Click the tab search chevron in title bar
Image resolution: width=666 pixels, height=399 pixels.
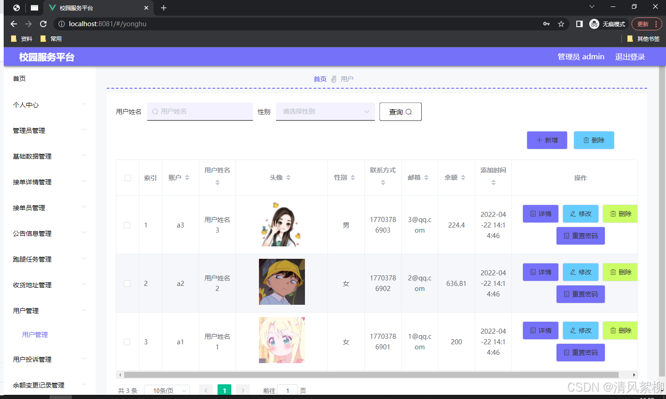coord(592,6)
